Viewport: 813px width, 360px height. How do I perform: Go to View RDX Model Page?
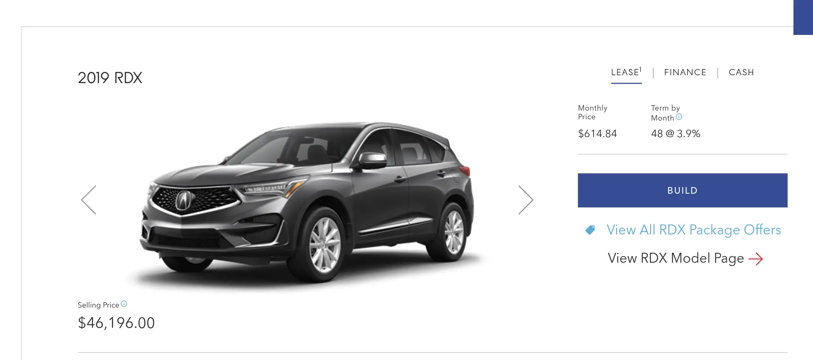(676, 258)
